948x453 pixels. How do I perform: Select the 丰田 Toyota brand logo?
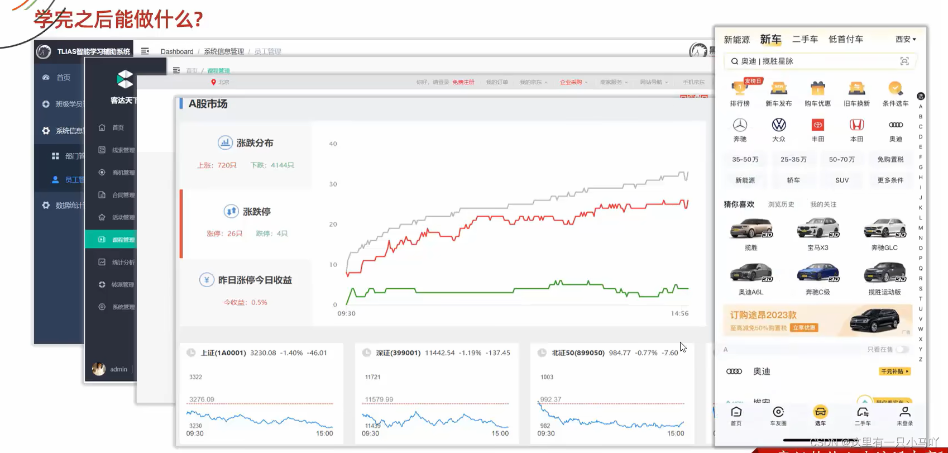817,125
